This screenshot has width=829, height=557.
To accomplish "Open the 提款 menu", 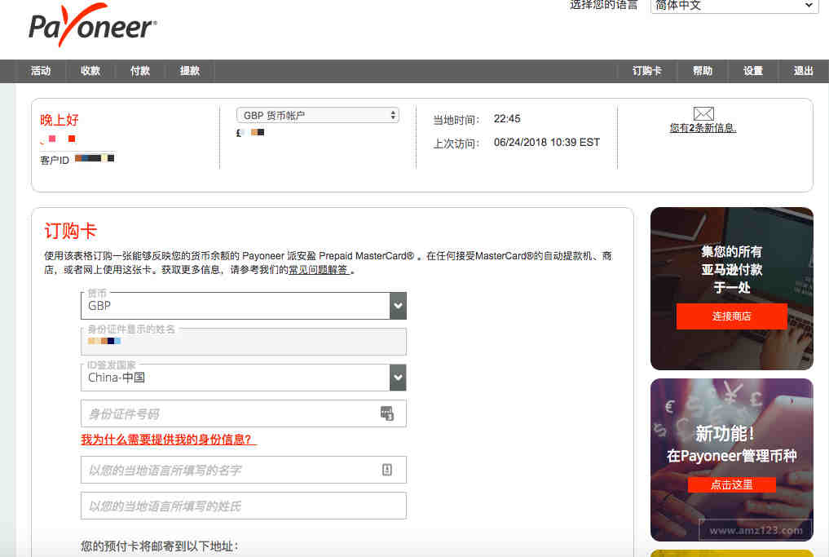I will coord(190,71).
